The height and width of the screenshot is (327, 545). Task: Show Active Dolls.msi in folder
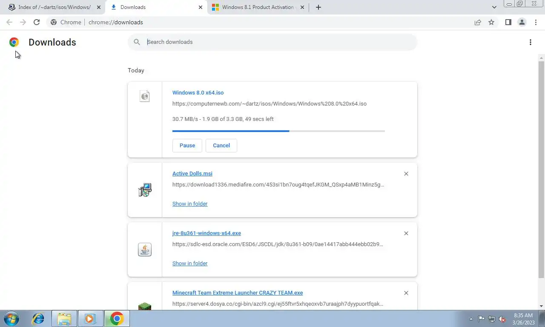(x=190, y=204)
